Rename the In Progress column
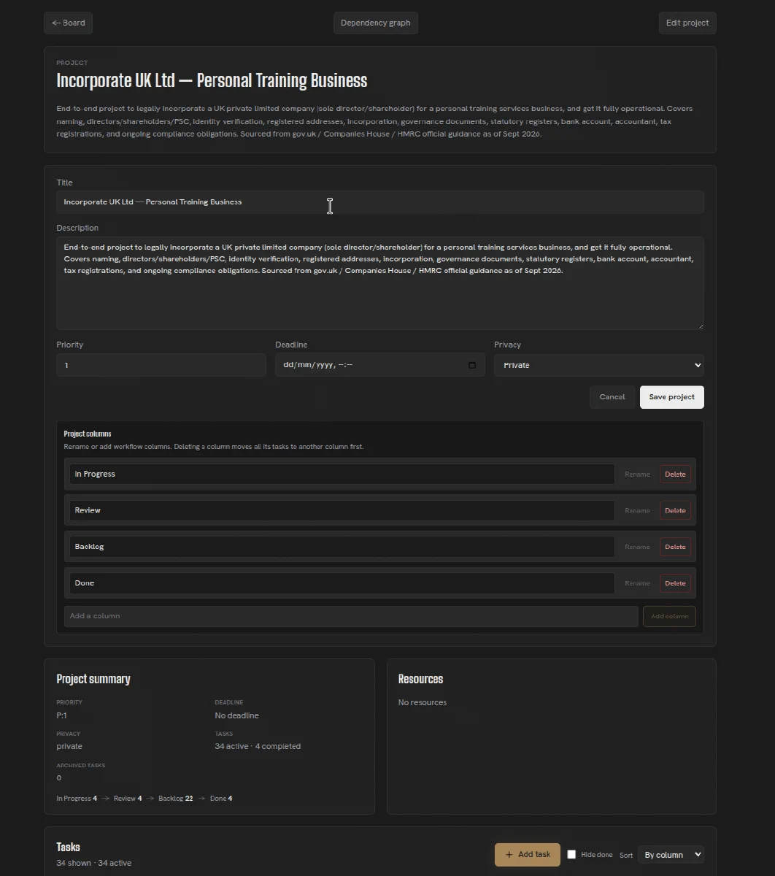The width and height of the screenshot is (775, 876). click(637, 474)
